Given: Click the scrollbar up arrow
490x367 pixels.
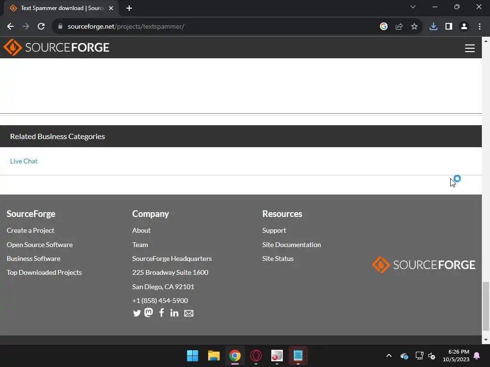Looking at the screenshot, I should click(x=486, y=41).
